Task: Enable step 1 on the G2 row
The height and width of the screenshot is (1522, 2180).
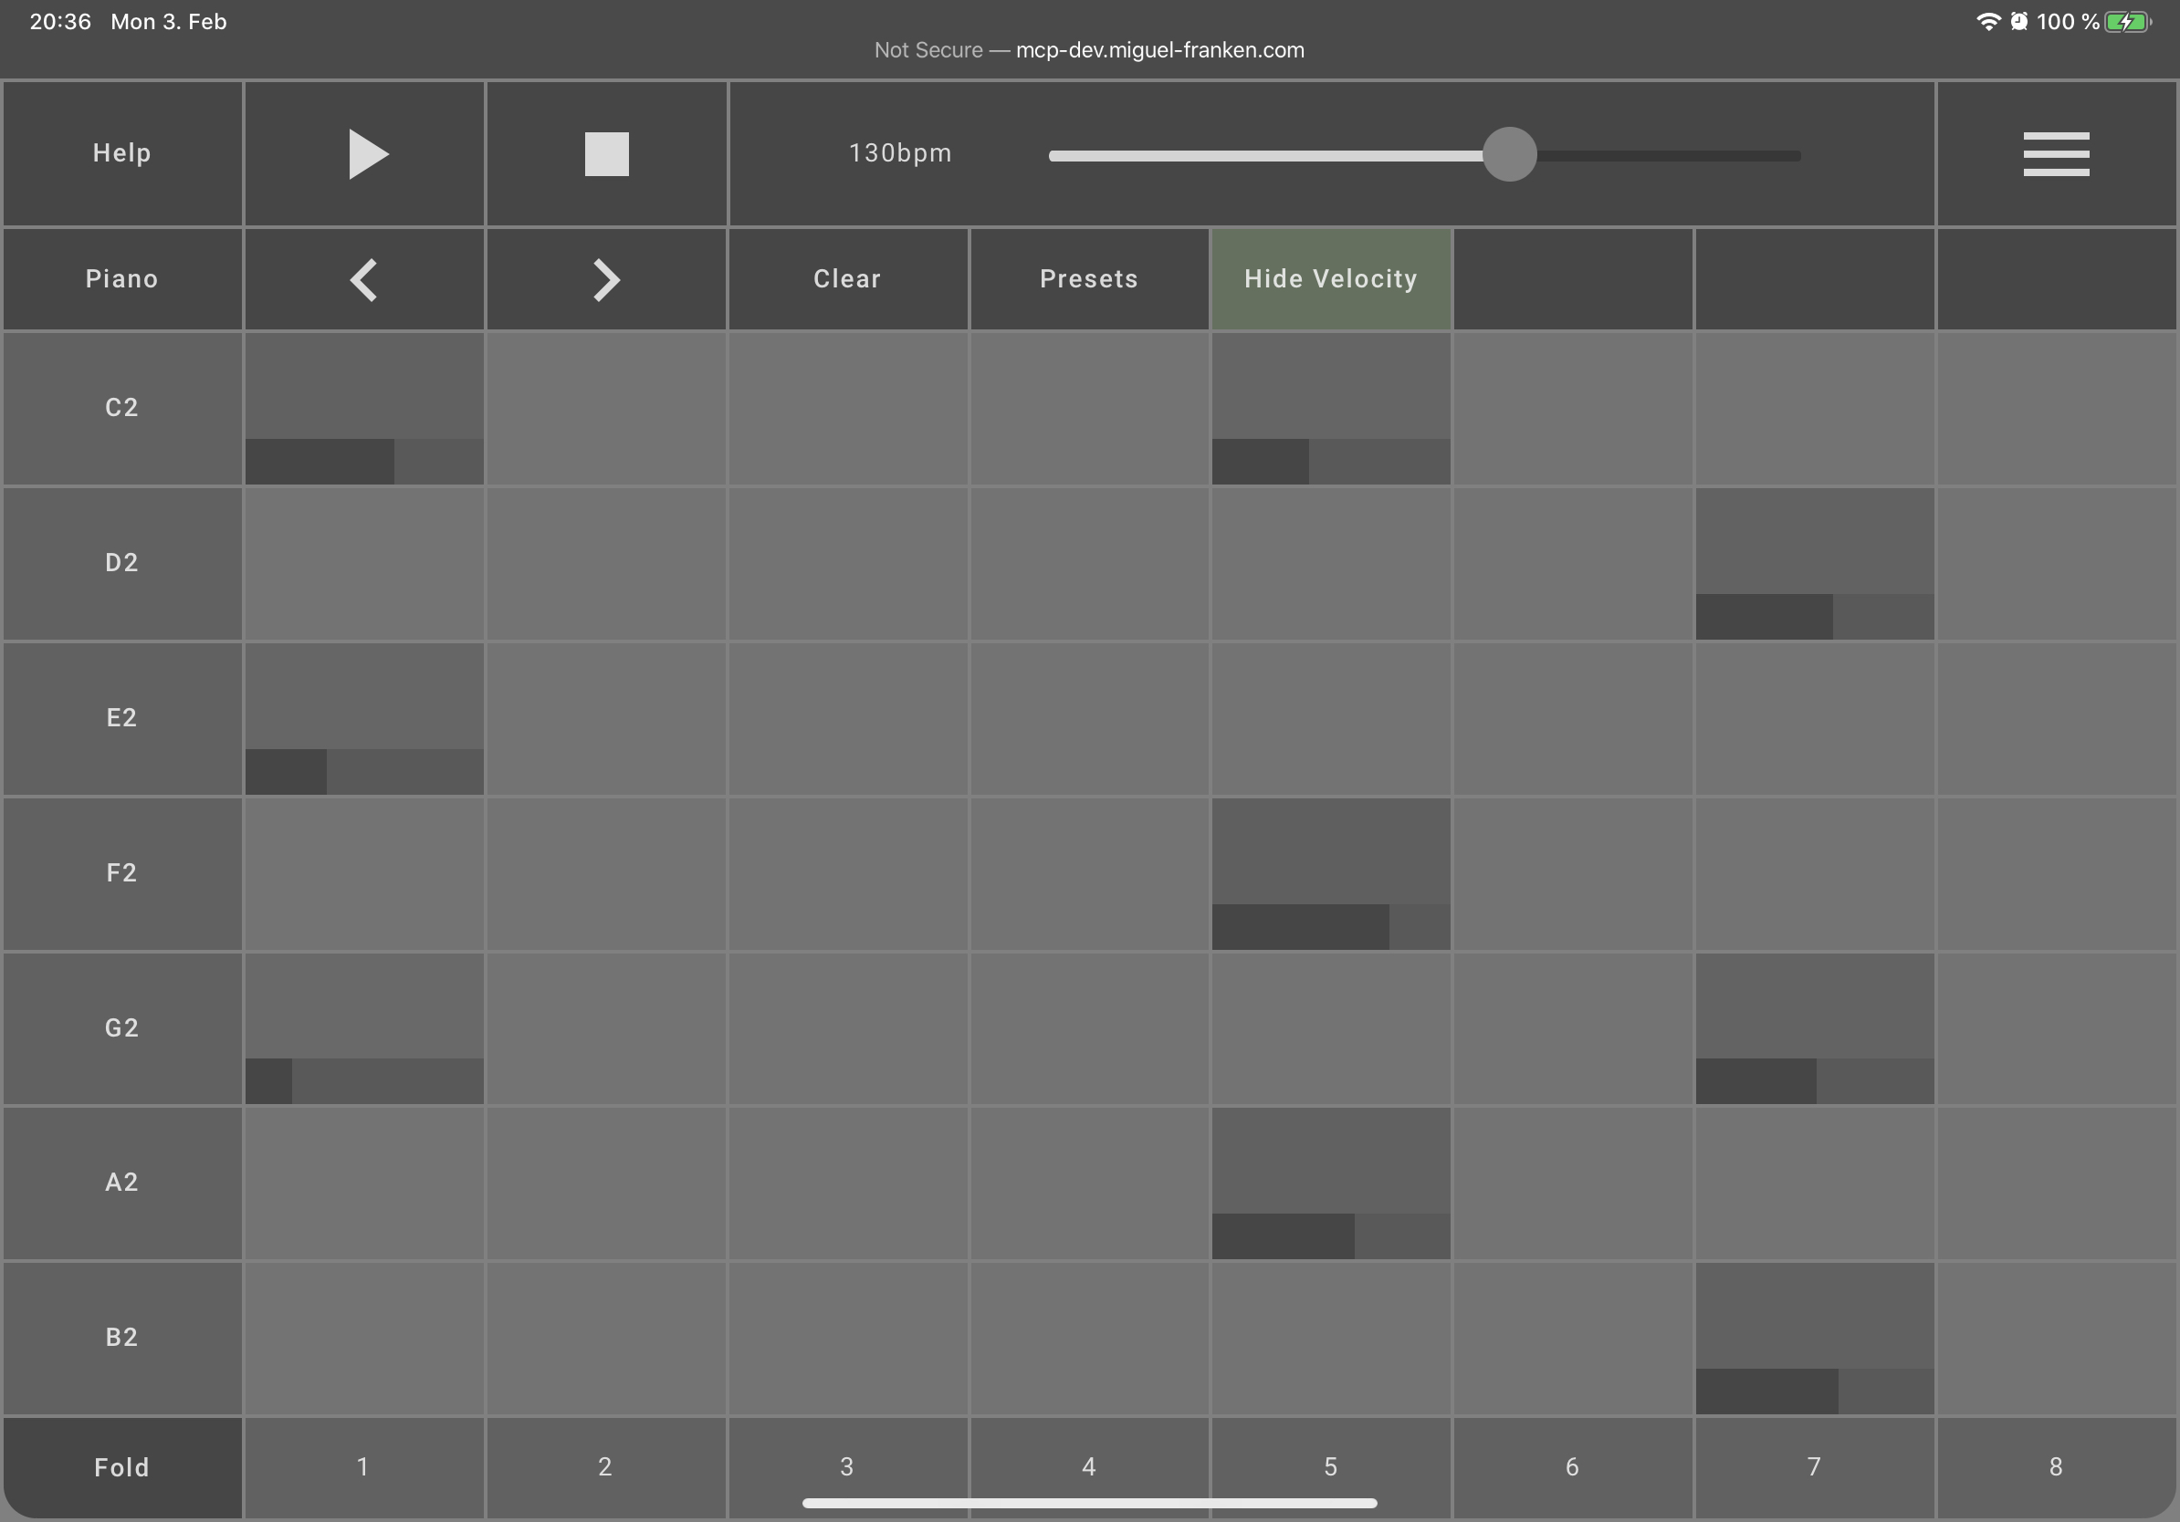Action: pyautogui.click(x=362, y=1027)
